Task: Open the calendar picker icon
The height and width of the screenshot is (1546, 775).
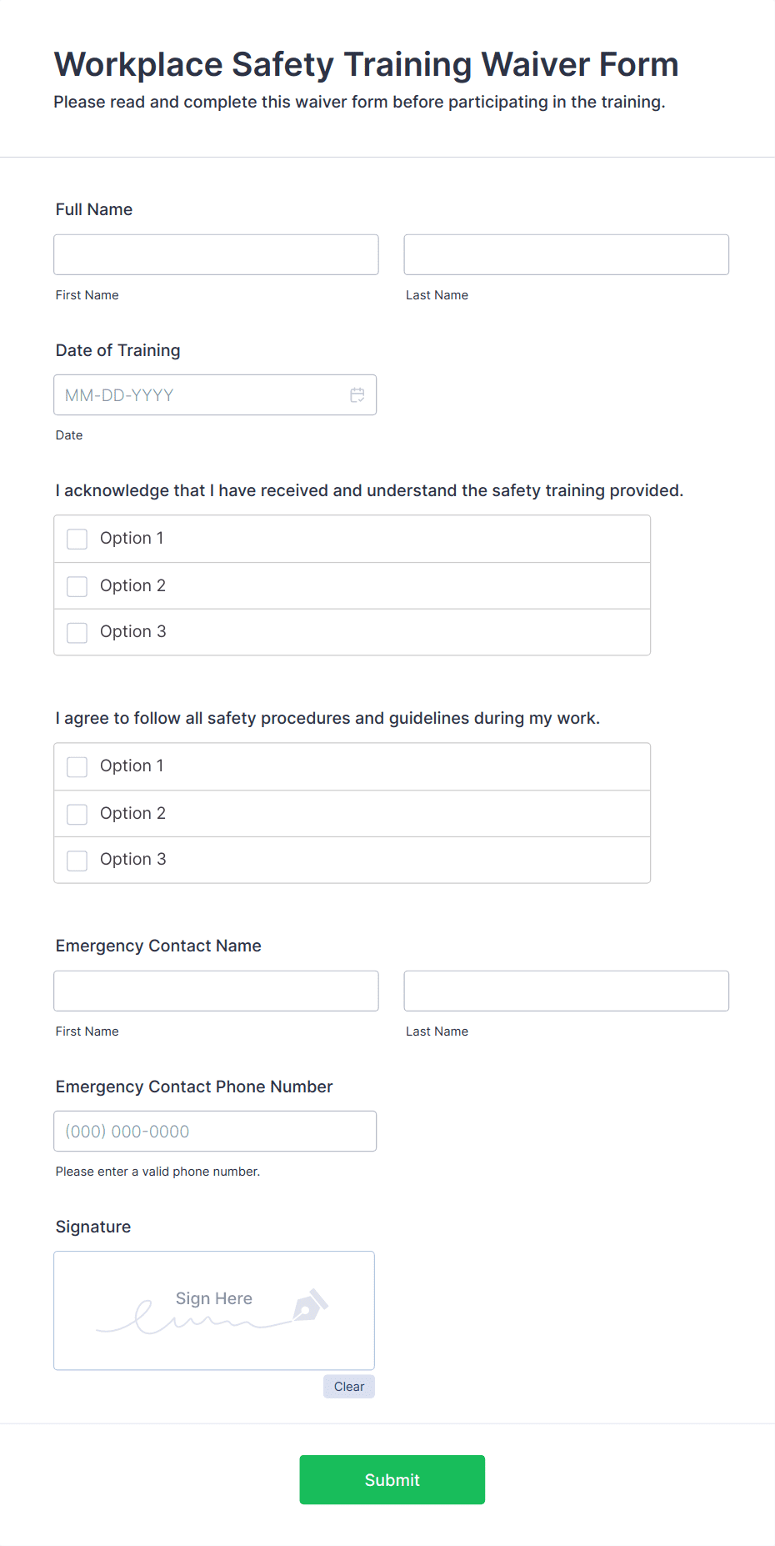Action: (357, 395)
